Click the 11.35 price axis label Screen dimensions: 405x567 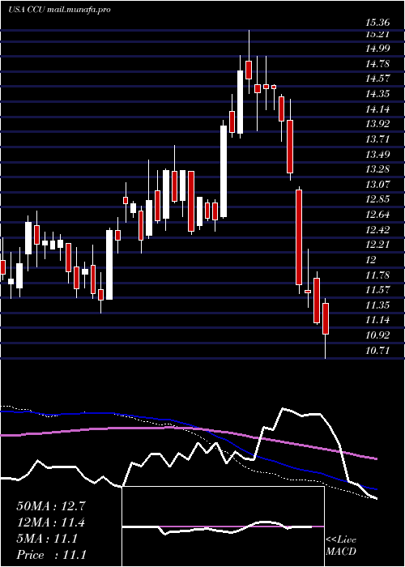click(377, 305)
